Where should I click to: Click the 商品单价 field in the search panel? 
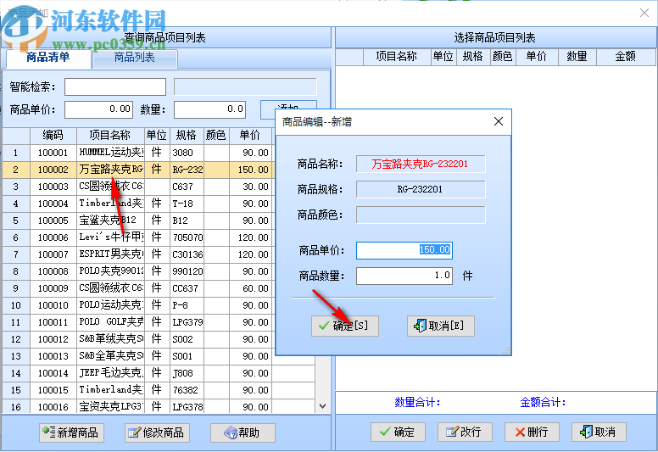(98, 109)
